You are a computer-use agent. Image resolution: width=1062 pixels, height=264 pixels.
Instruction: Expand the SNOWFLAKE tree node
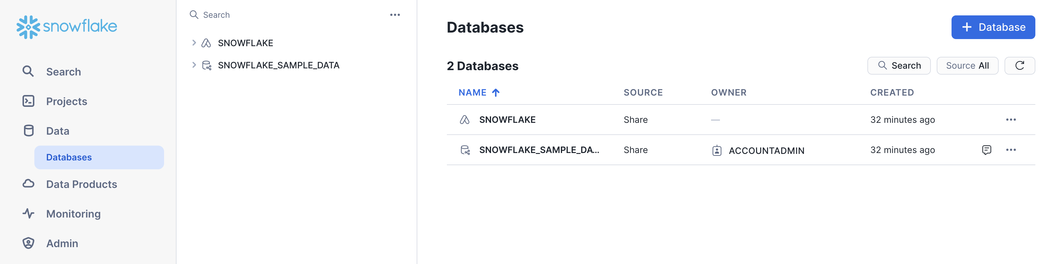coord(194,43)
